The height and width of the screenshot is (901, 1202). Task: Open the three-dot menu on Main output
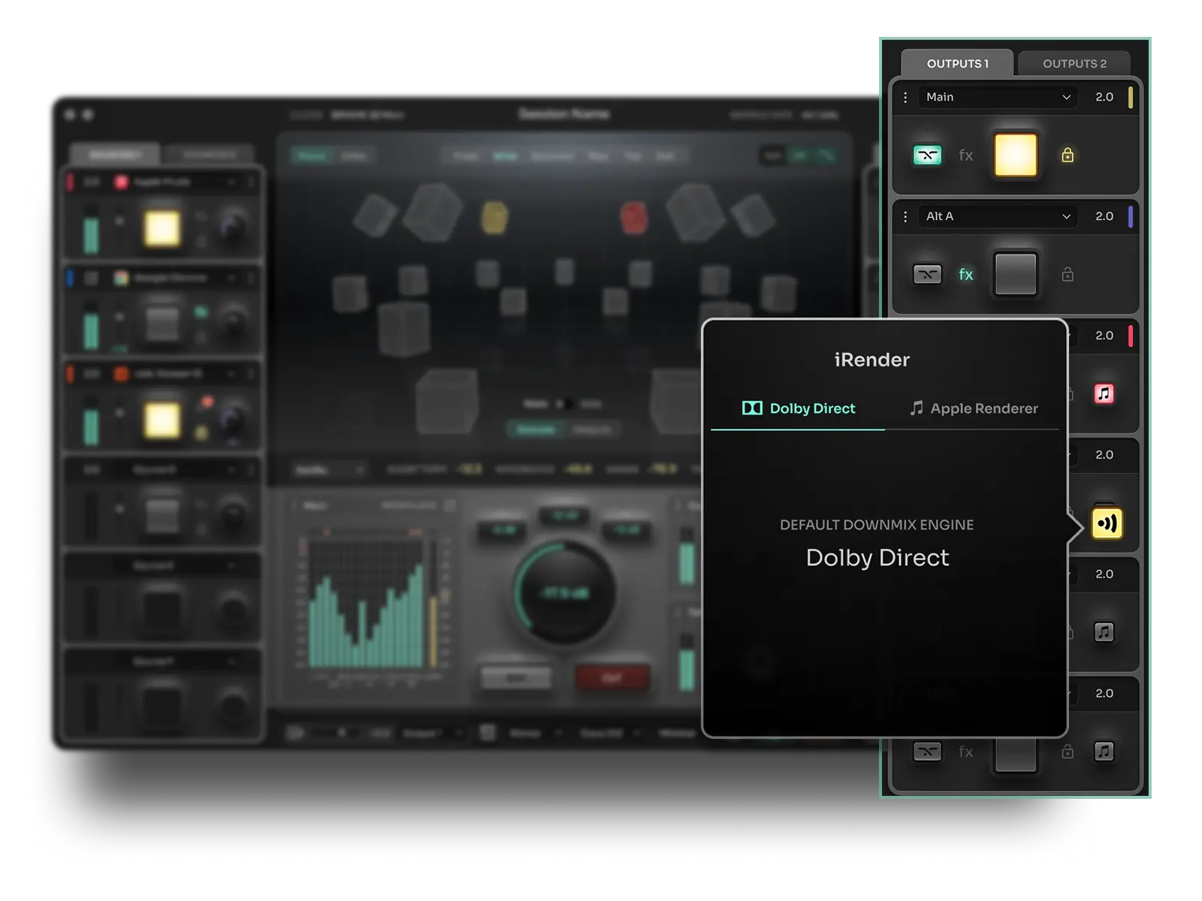coord(905,98)
